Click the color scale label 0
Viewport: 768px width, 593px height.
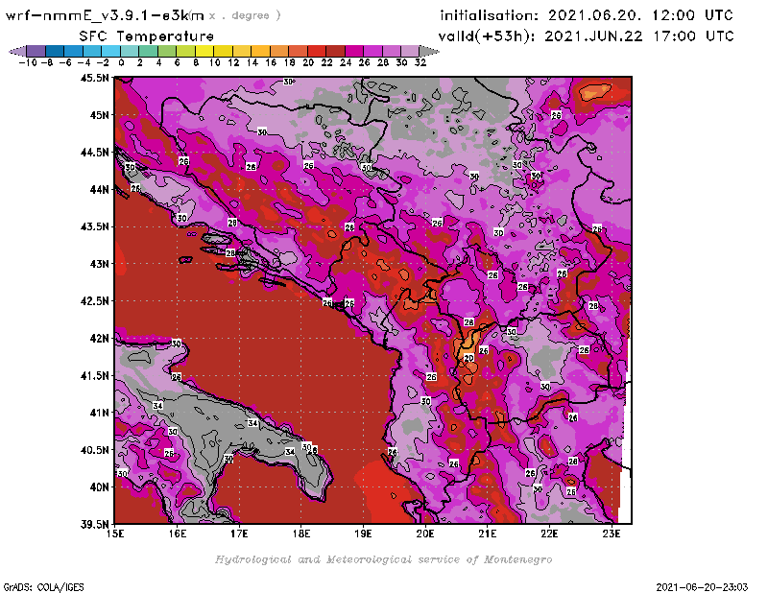click(x=121, y=63)
